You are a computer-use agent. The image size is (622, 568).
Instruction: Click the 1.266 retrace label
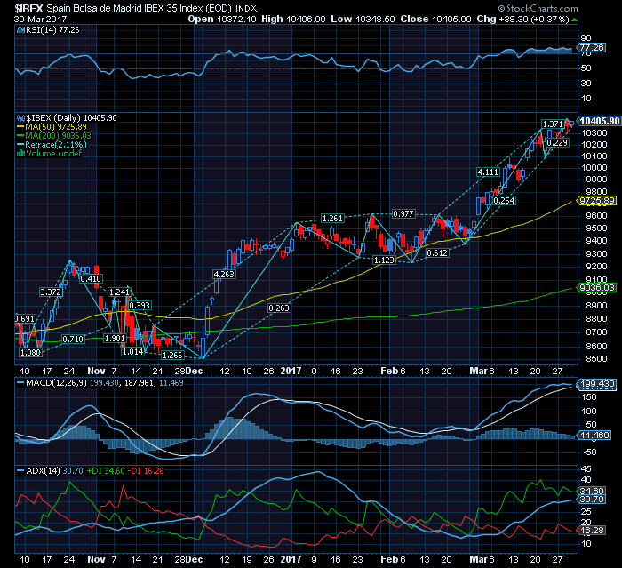click(x=172, y=356)
